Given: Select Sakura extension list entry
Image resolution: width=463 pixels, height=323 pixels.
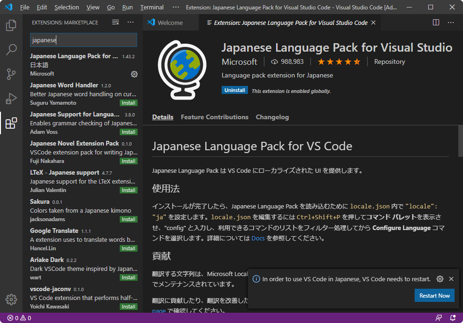Looking at the screenshot, I should pyautogui.click(x=83, y=210).
